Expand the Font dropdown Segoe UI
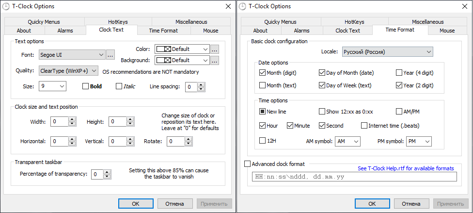 pyautogui.click(x=72, y=55)
